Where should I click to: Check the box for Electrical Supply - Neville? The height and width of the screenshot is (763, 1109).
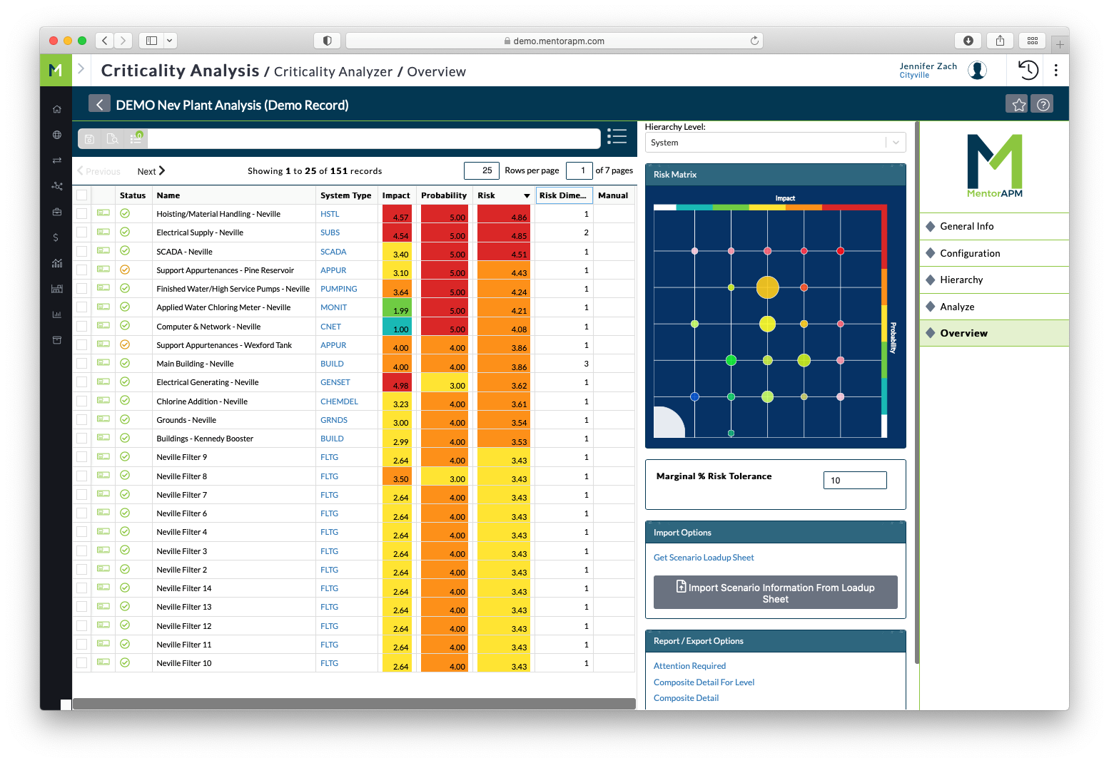pos(82,232)
